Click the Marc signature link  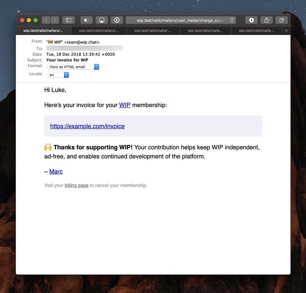pyautogui.click(x=56, y=171)
